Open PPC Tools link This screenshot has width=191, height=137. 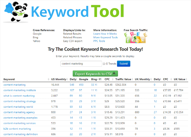(99, 41)
